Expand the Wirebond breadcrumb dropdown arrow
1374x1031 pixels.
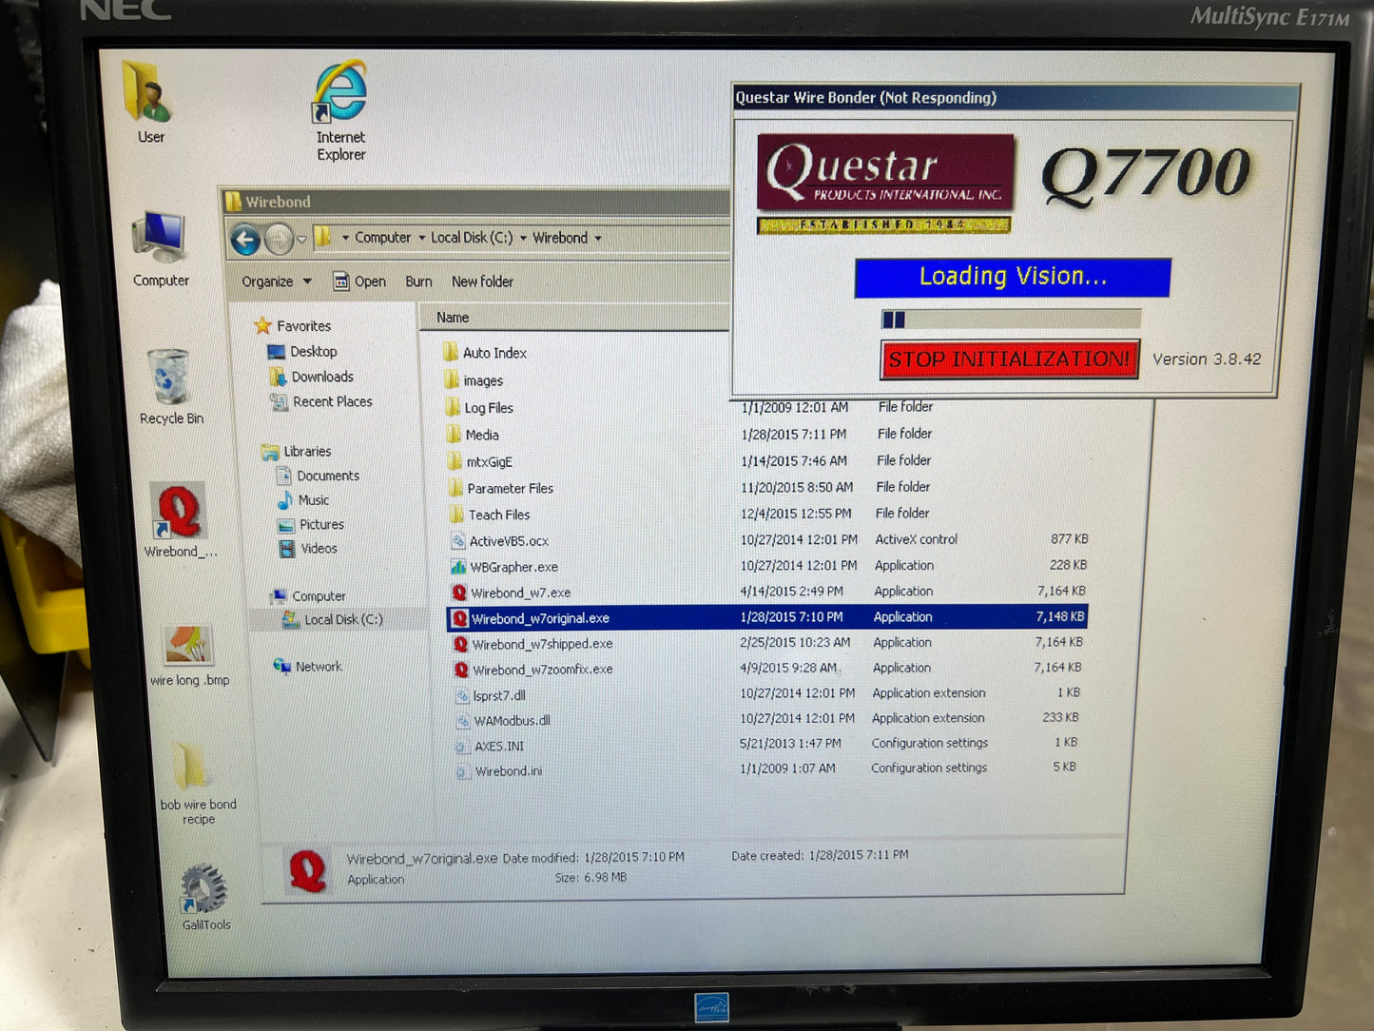coord(598,239)
